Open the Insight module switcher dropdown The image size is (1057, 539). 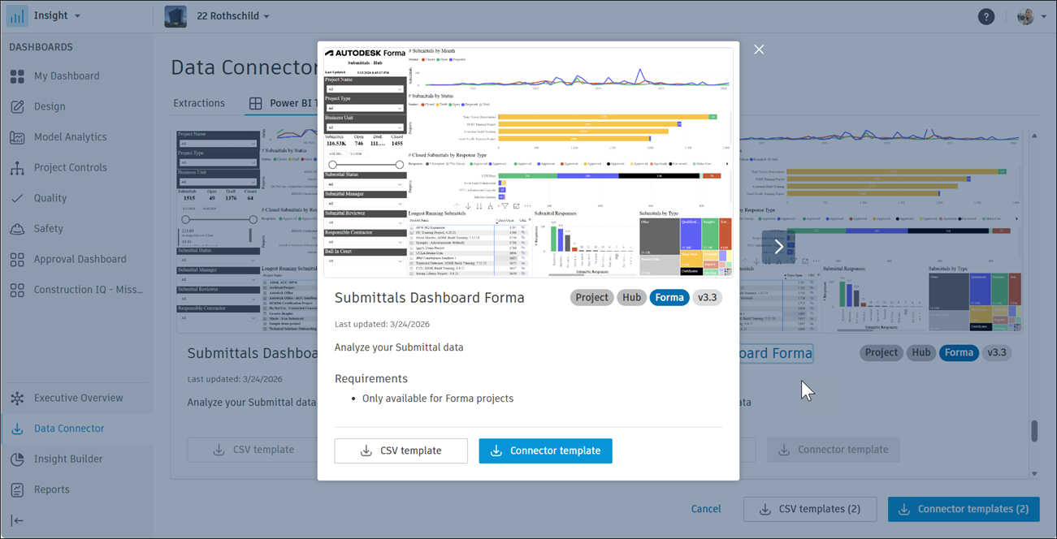(56, 15)
